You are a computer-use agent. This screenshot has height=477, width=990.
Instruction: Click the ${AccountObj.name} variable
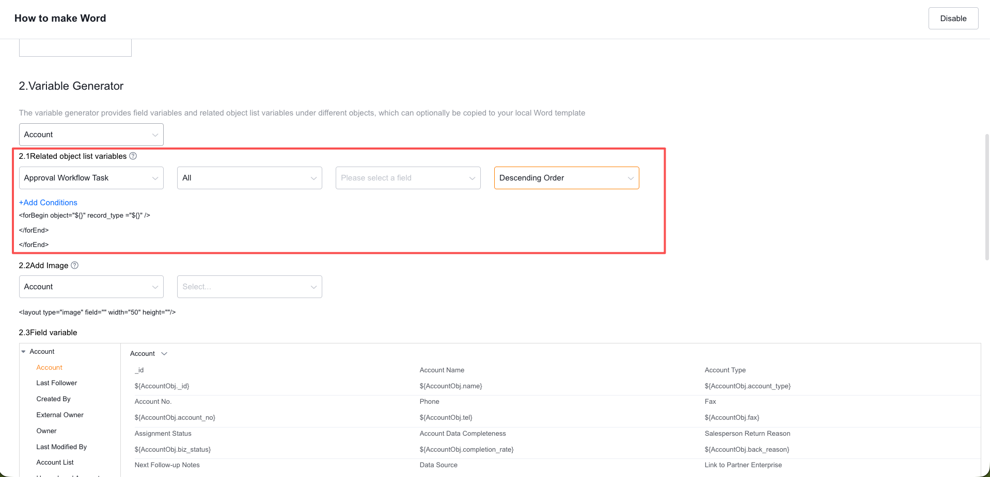pyautogui.click(x=451, y=386)
